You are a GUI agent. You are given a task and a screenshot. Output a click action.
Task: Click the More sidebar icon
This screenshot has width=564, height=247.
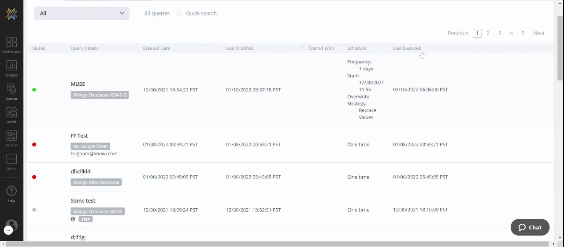[x=11, y=161]
